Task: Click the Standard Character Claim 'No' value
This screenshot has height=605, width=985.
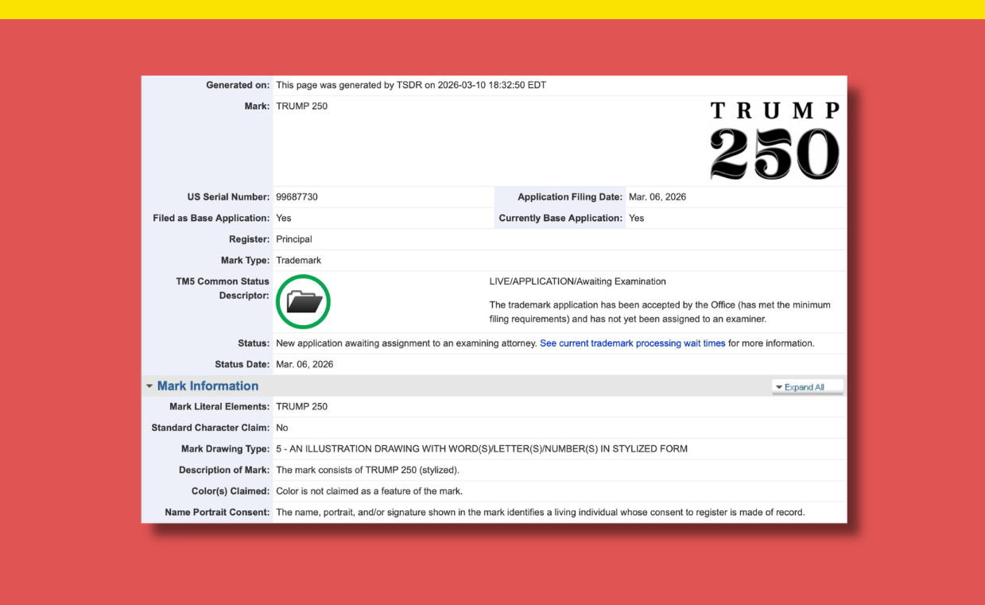Action: pyautogui.click(x=282, y=428)
